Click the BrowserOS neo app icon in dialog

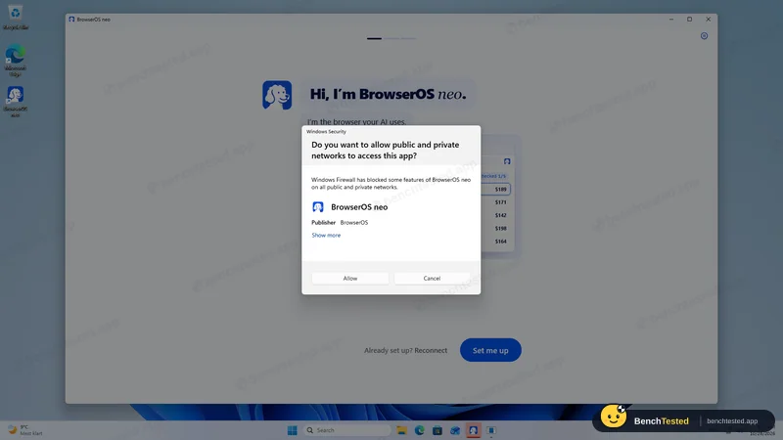click(317, 206)
